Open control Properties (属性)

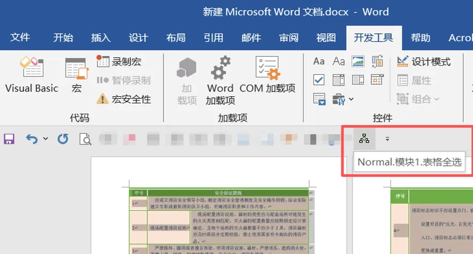coord(414,80)
